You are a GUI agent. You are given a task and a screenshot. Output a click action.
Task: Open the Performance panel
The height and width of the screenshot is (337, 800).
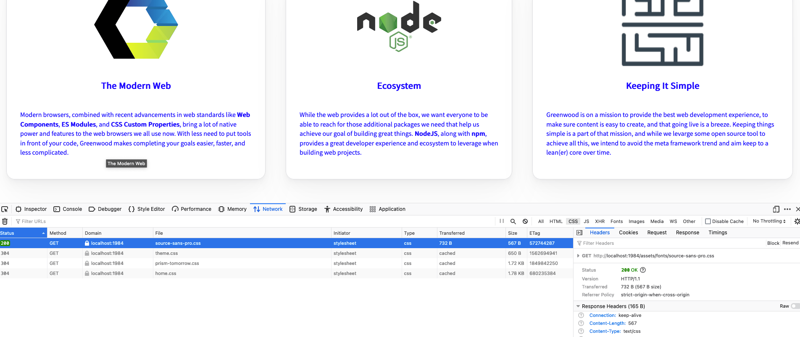(192, 209)
